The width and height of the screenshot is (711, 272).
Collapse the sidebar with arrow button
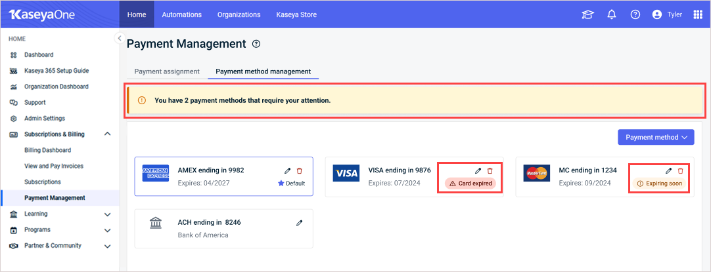pyautogui.click(x=119, y=38)
